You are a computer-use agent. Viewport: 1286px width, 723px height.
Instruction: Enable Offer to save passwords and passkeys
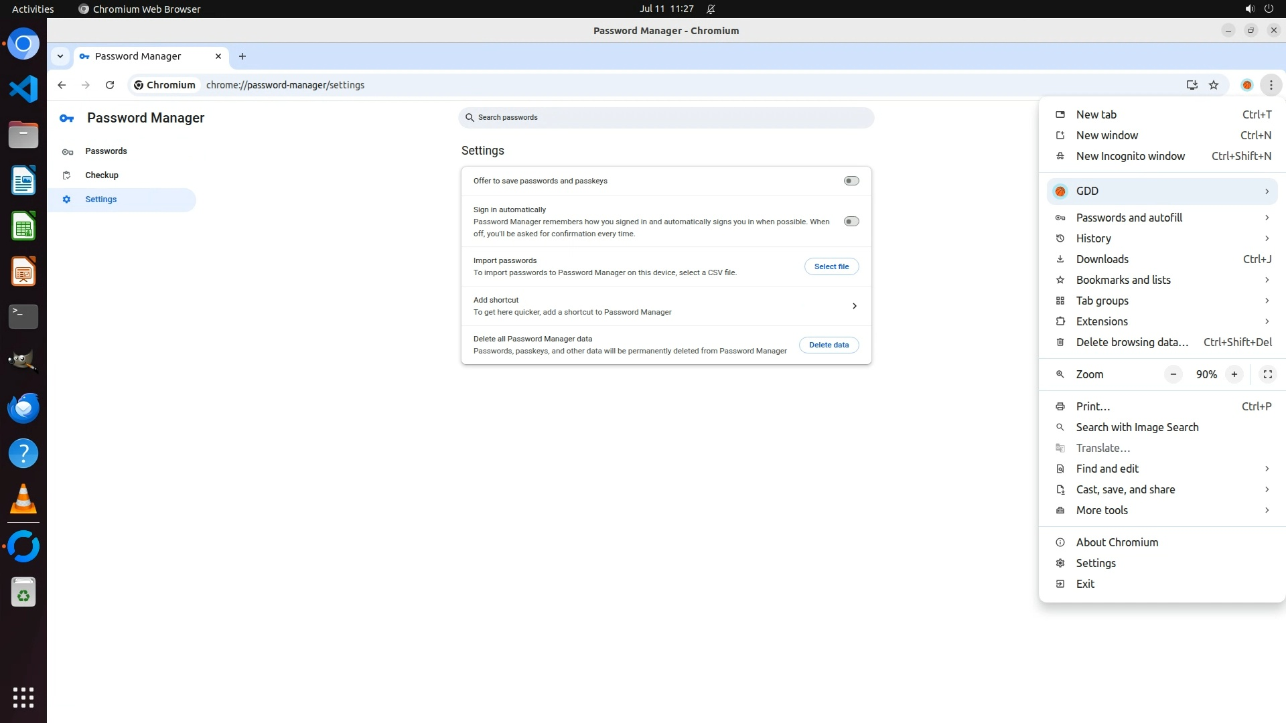point(851,181)
